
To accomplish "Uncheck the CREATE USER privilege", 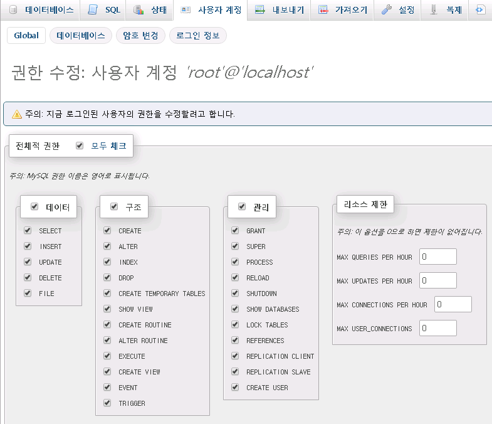I will pos(235,387).
